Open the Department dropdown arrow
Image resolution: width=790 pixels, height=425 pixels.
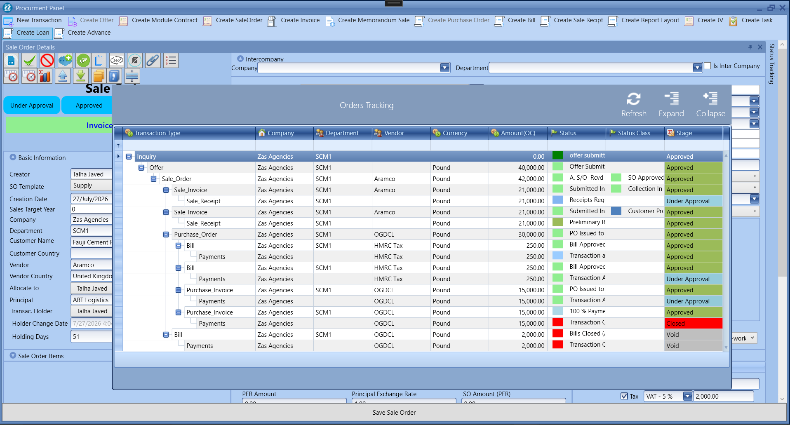click(x=697, y=68)
